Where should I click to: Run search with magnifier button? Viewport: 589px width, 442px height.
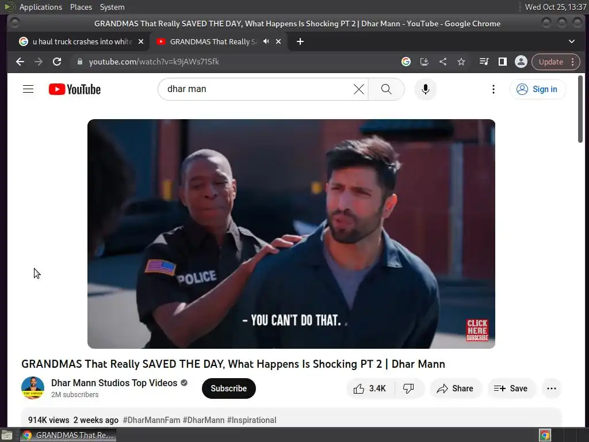(x=386, y=89)
